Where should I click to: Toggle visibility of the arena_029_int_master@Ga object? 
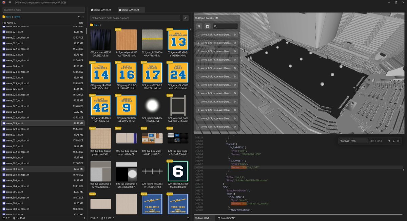click(x=235, y=110)
